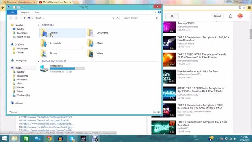Open the Videos folder icon in main pane

(x=91, y=53)
